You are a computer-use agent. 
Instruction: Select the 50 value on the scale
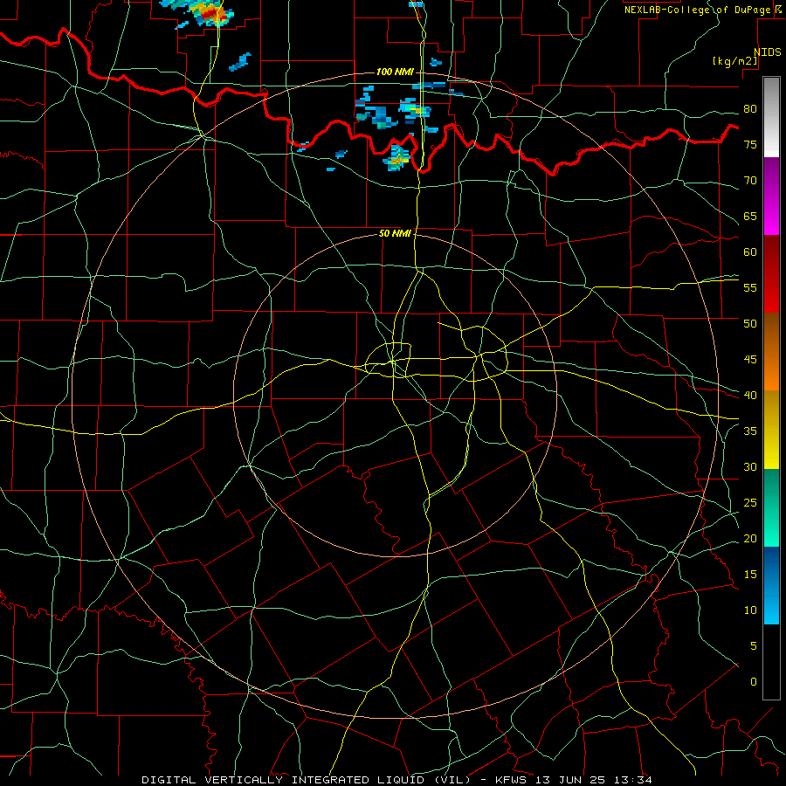point(750,323)
